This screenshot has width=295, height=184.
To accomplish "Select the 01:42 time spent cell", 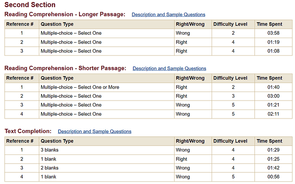I will [273, 168].
